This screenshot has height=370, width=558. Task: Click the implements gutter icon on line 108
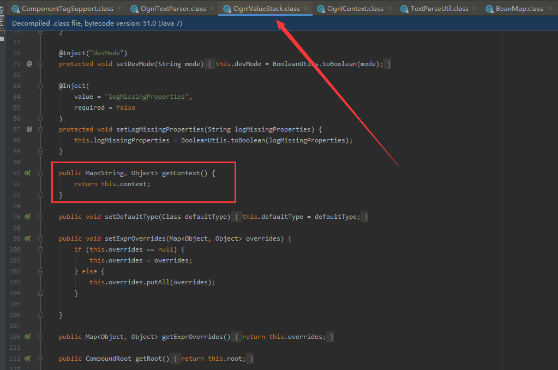[28, 337]
